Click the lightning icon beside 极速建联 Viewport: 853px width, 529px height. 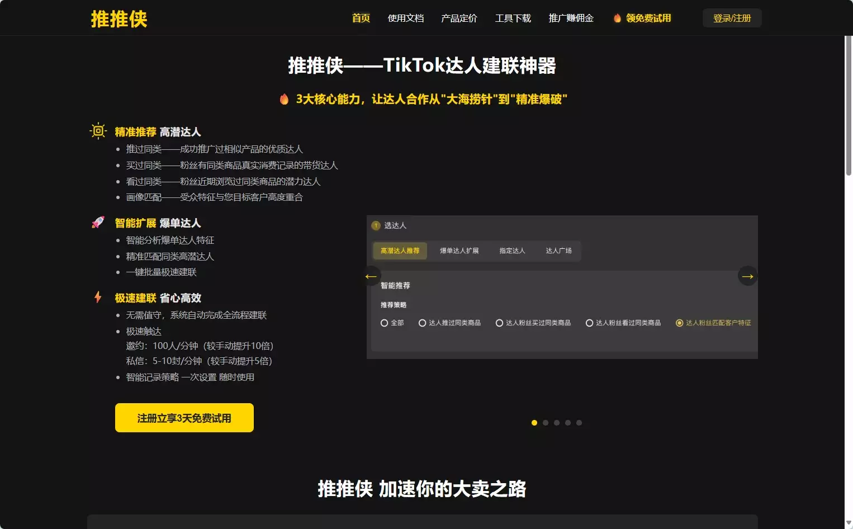click(98, 297)
